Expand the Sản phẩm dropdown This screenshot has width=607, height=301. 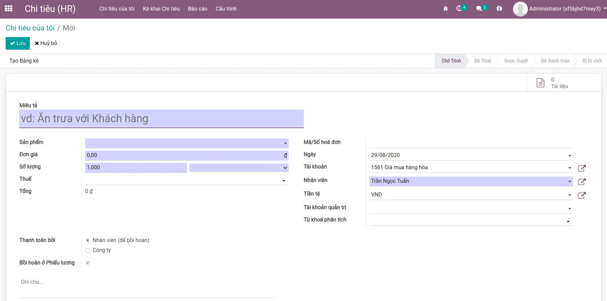285,143
